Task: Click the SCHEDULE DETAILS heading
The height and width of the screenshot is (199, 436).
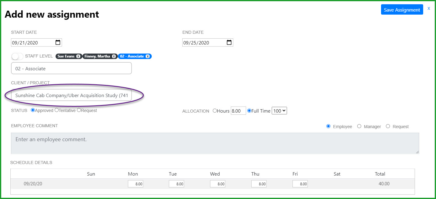Action: pos(31,162)
